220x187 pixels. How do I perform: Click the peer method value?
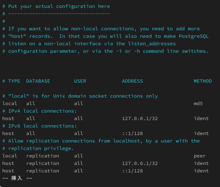tap(200, 156)
